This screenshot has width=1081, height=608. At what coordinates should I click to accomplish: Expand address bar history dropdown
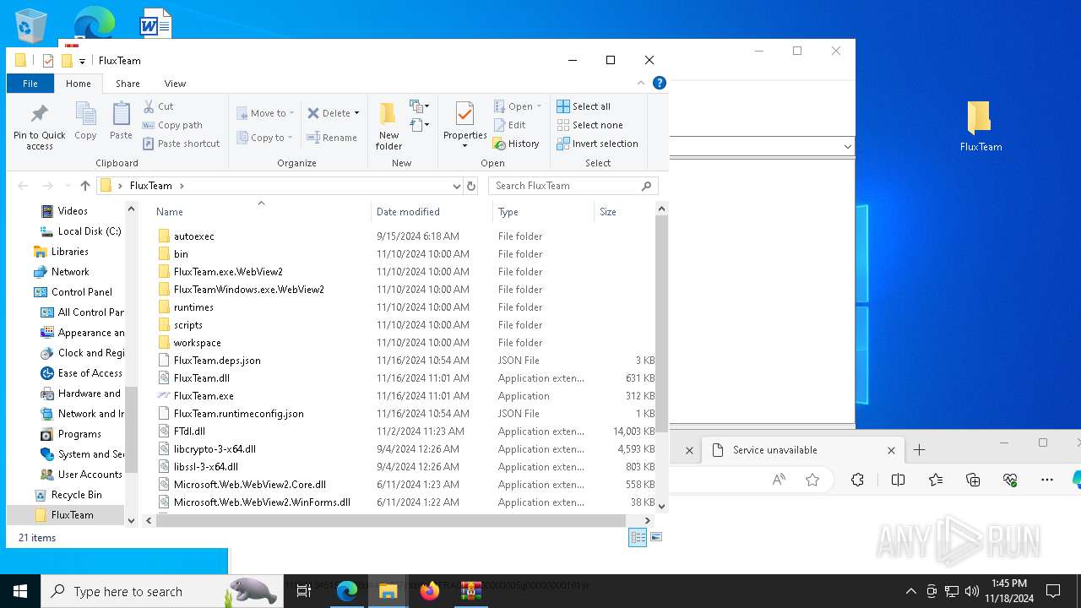(457, 186)
